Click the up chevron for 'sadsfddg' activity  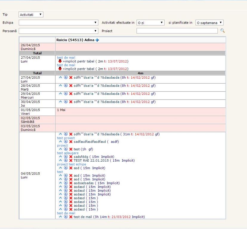pyautogui.click(x=61, y=157)
